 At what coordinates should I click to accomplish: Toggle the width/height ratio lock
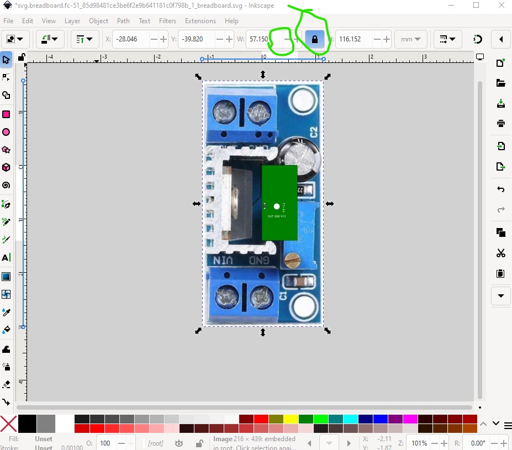pos(315,39)
